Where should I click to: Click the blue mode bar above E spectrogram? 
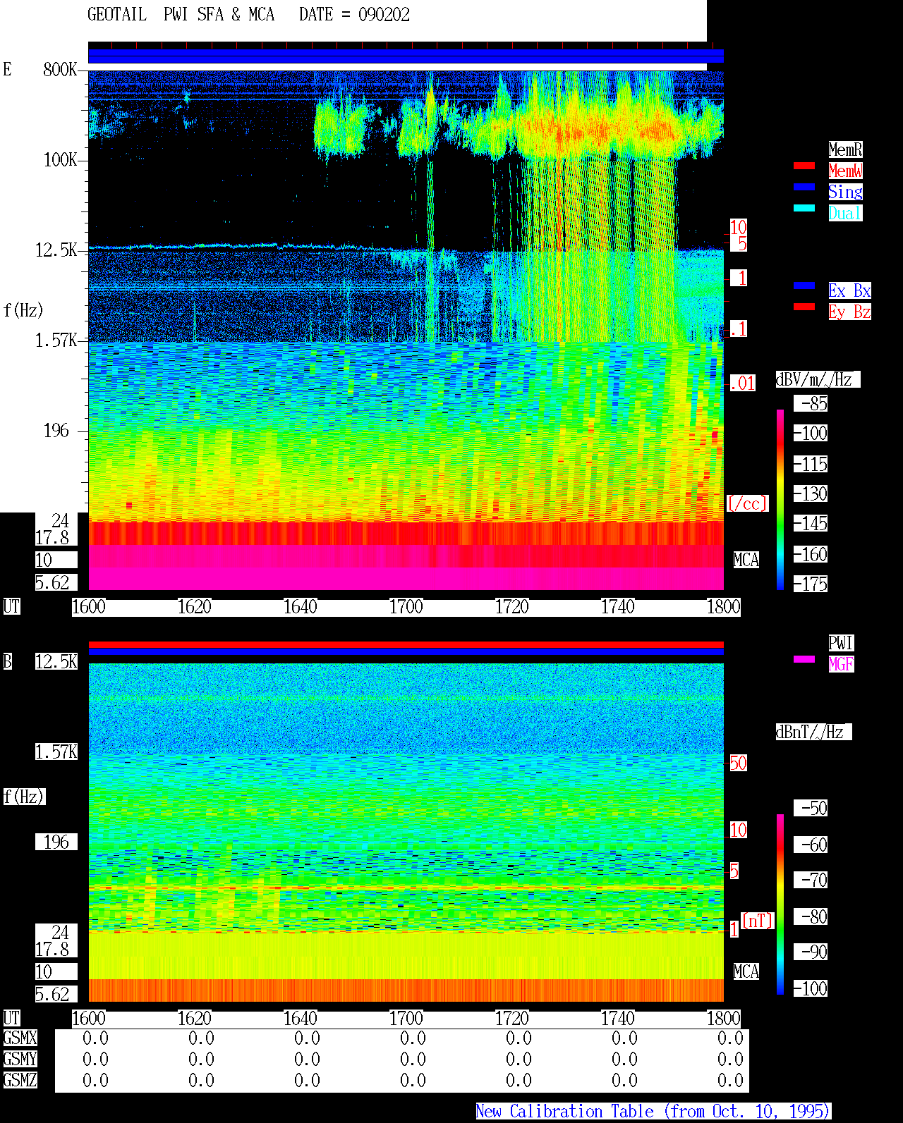[x=406, y=56]
